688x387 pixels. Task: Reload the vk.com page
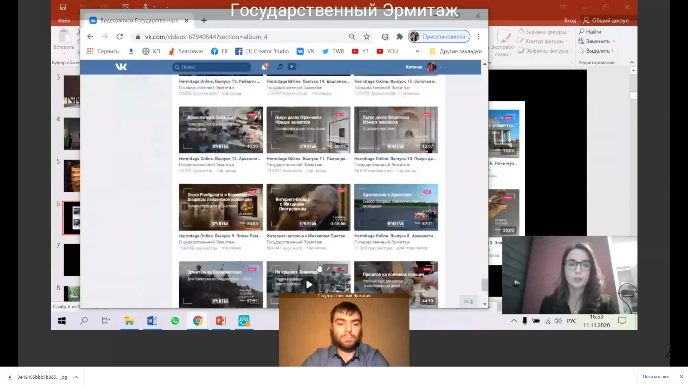(120, 37)
